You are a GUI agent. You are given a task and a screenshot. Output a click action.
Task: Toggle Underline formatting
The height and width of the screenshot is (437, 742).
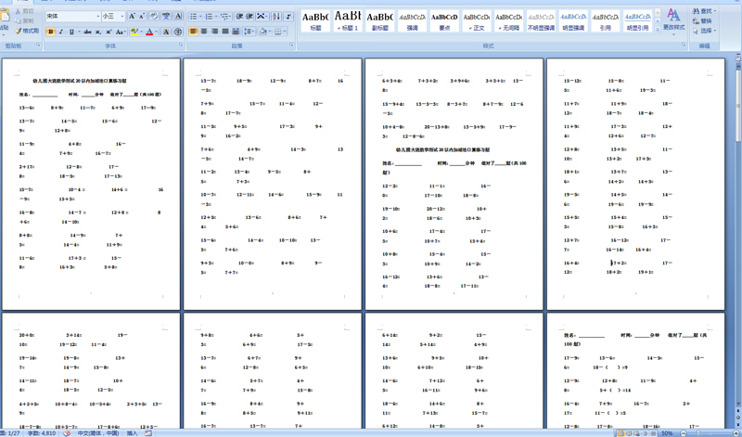point(71,32)
